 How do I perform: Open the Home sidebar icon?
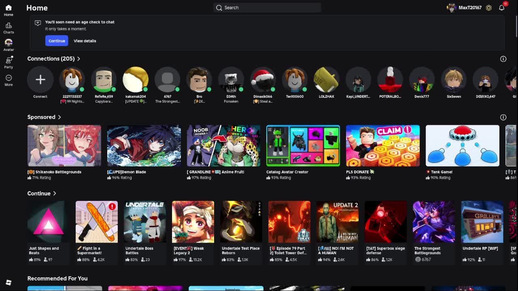(8, 8)
